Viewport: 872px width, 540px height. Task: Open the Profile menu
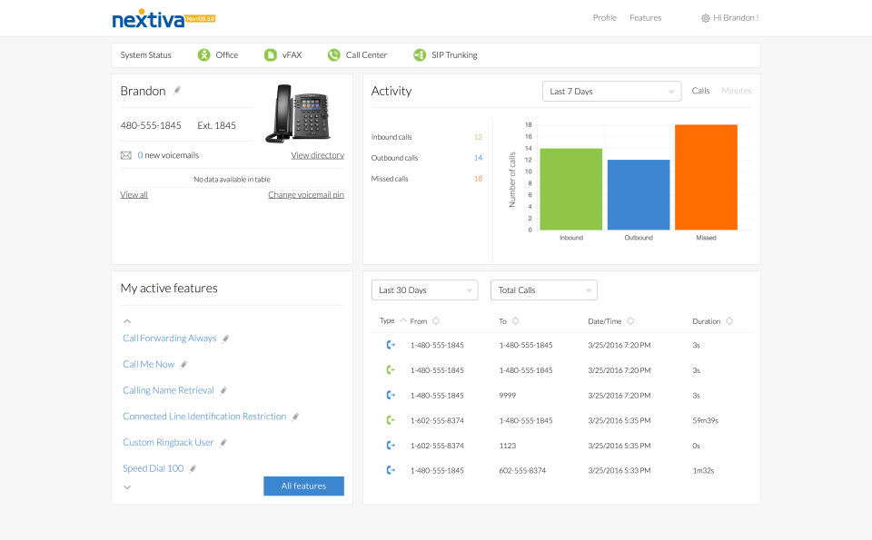605,18
